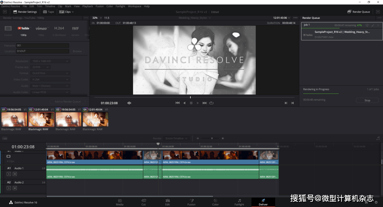383x207 pixels.
Task: Click the Filename input field
Action: tap(43, 46)
